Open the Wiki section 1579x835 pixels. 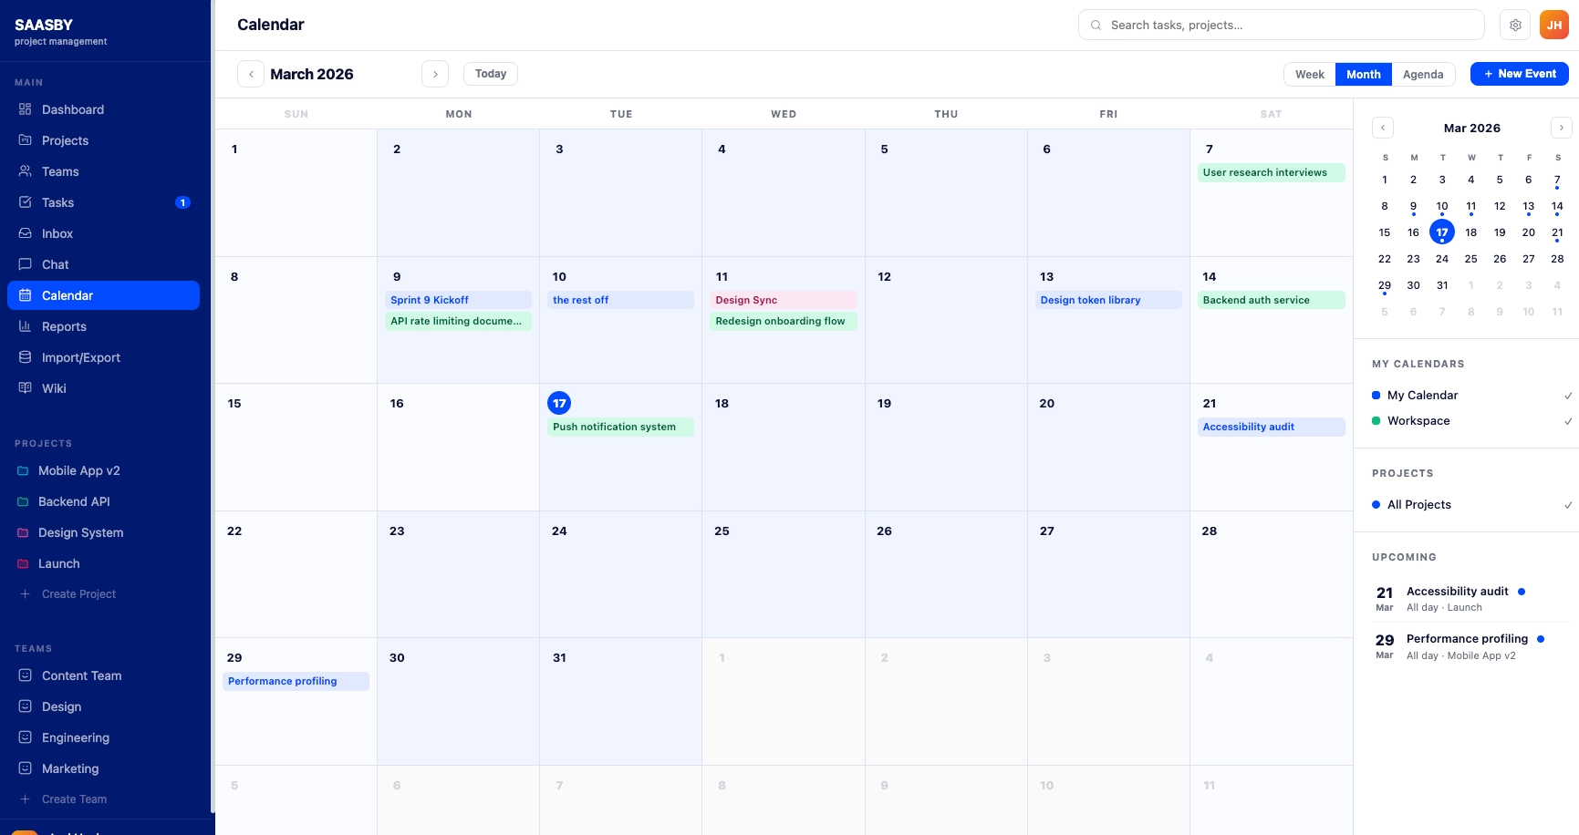coord(54,388)
